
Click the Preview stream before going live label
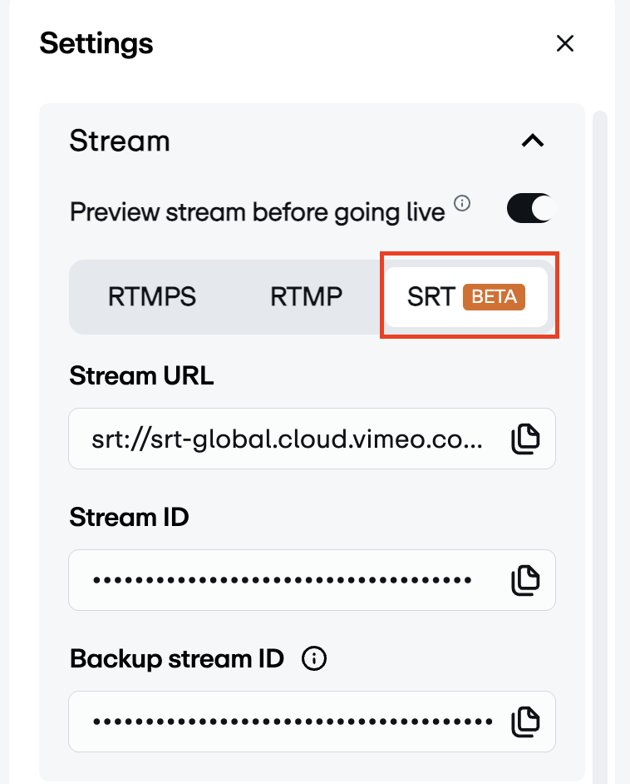coord(258,212)
